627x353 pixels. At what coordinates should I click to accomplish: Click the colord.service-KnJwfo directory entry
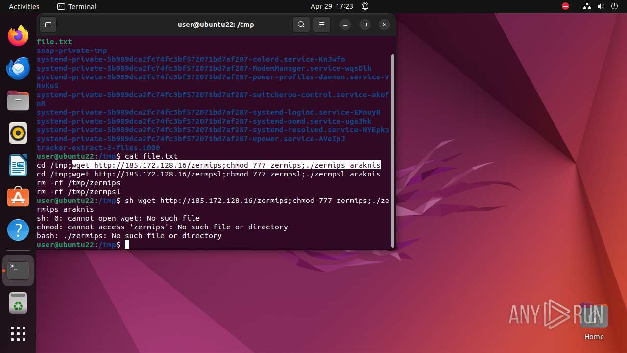click(191, 59)
